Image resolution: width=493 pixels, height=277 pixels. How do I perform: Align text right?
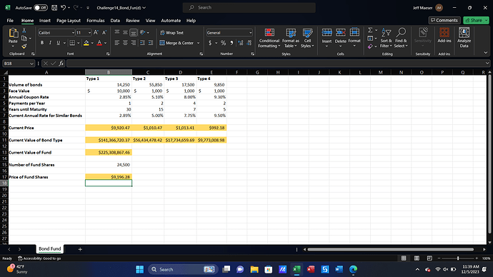tap(134, 43)
